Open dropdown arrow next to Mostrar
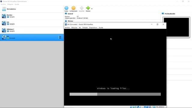Screen dimensions: 192x108 click(92, 9)
